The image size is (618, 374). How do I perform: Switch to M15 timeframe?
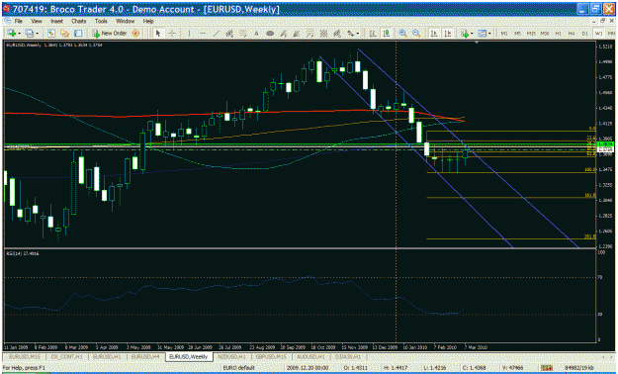531,34
